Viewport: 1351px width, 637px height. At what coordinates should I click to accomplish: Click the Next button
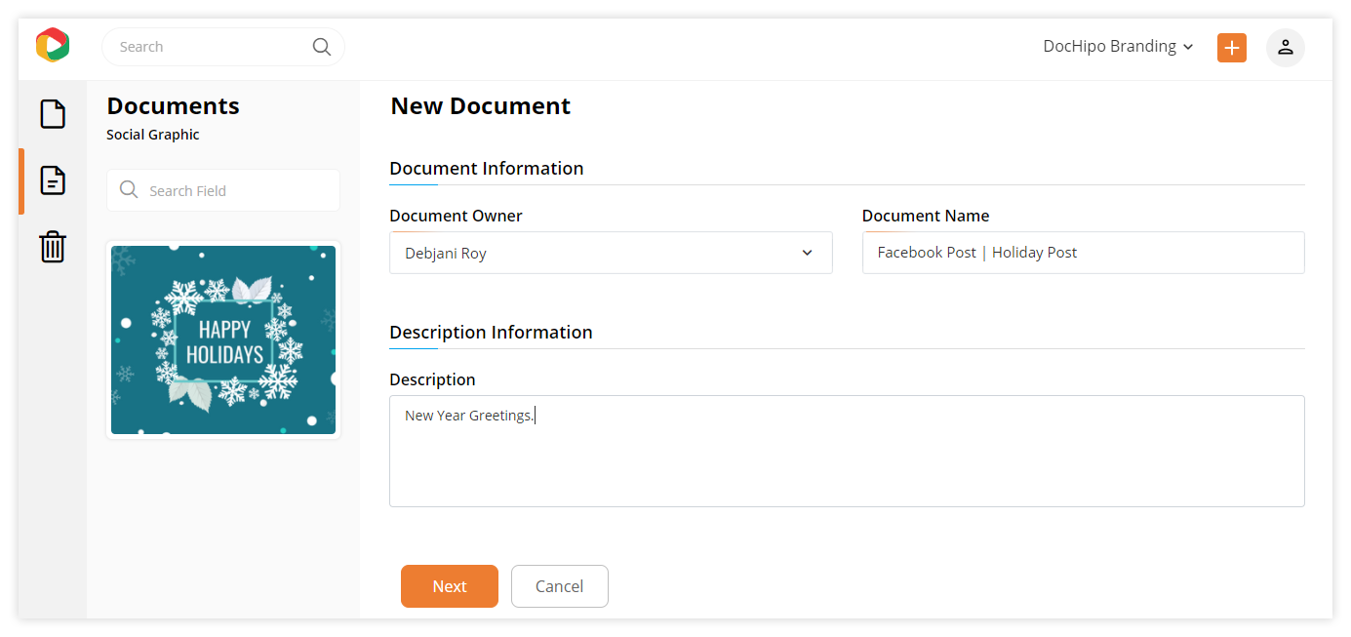(450, 586)
